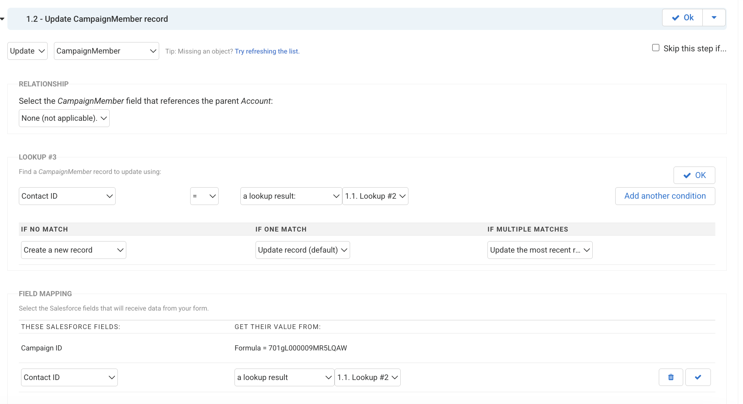Open 'a lookup result:' condition dropdown
Screen dimensions: 743x404
(291, 196)
